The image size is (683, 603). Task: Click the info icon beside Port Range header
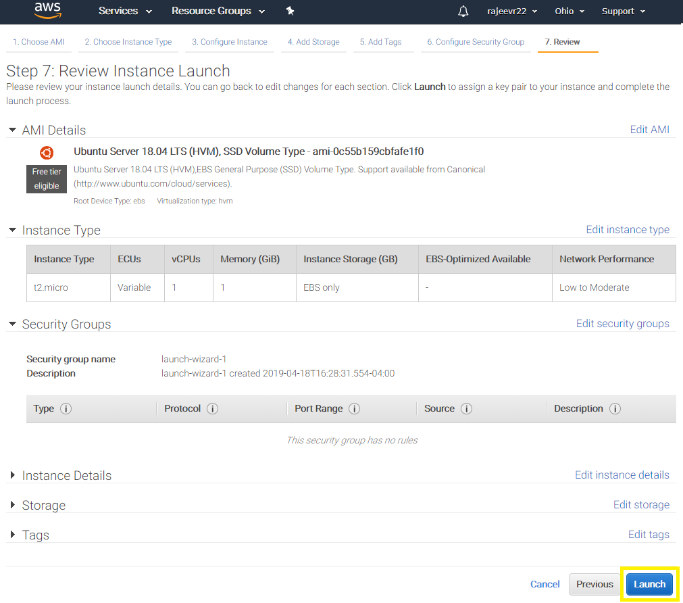tap(356, 408)
